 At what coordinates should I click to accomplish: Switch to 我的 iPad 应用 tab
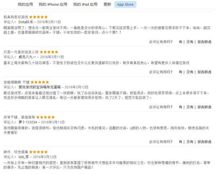(x=85, y=4)
